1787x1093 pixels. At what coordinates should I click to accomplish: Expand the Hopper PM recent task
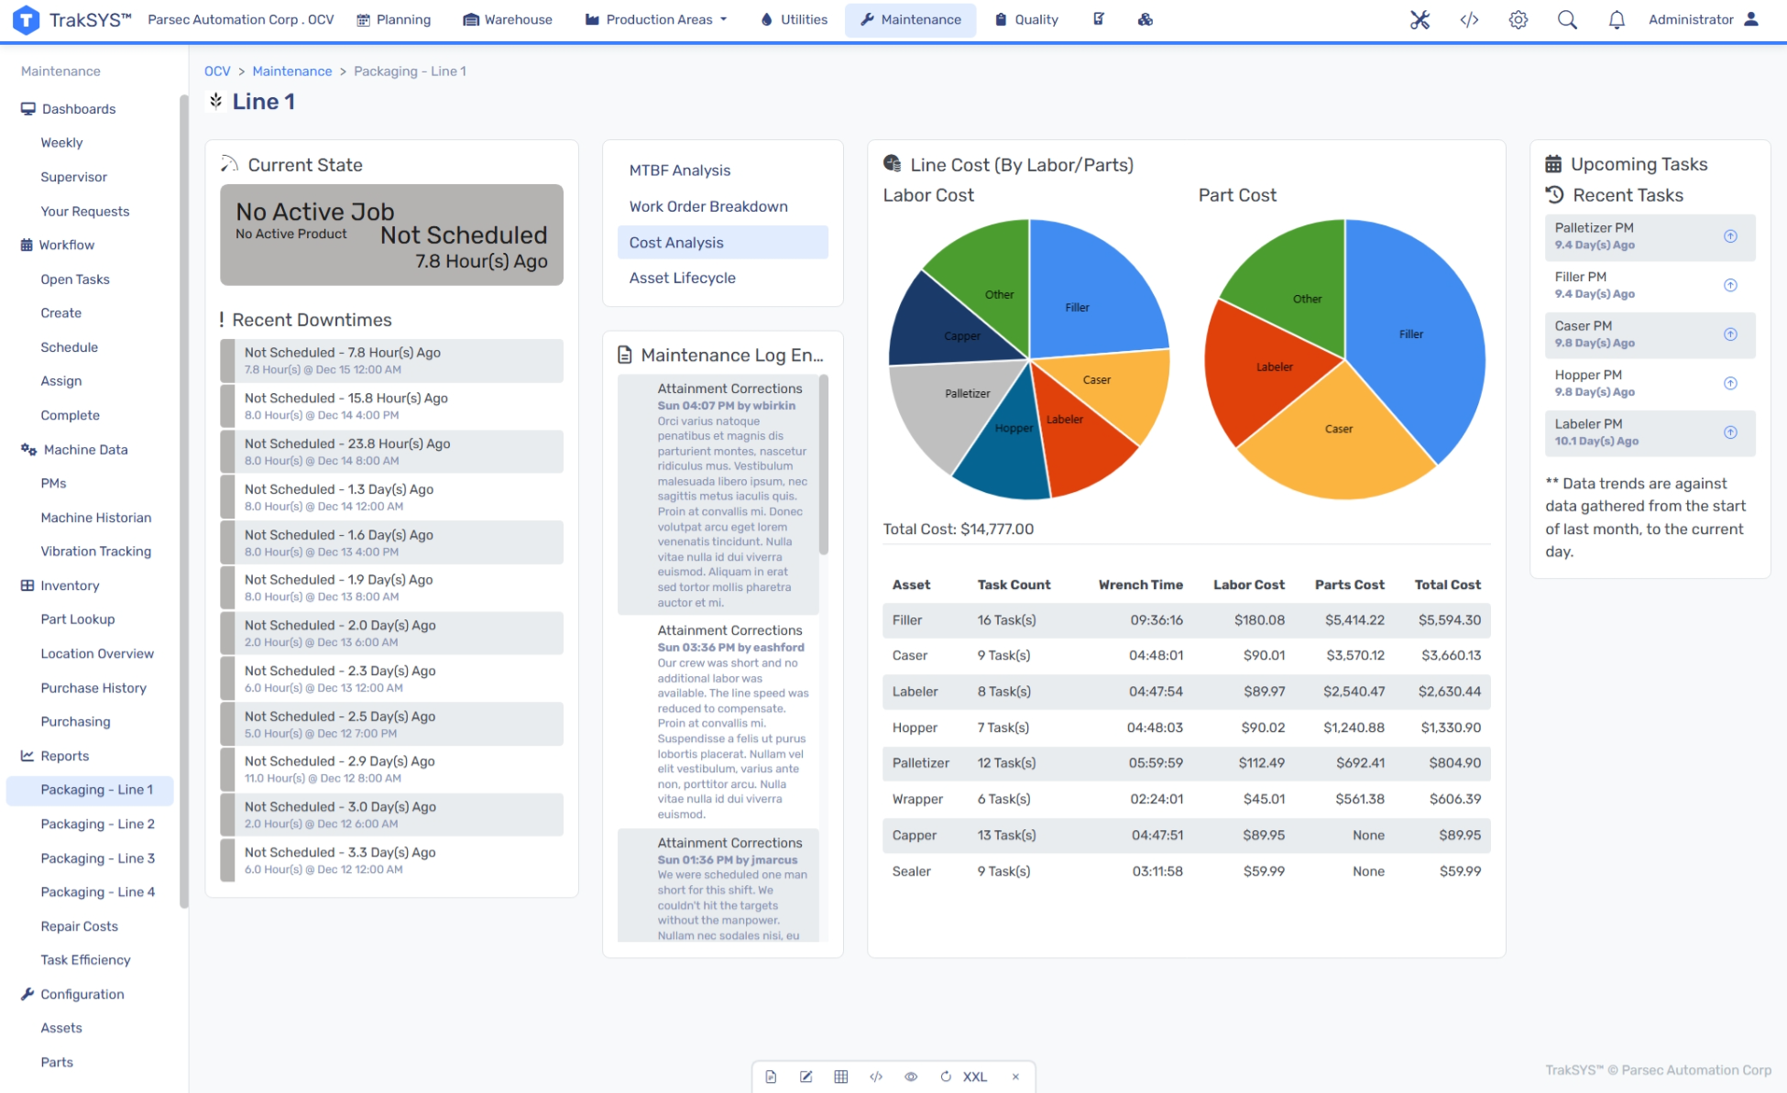1730,383
